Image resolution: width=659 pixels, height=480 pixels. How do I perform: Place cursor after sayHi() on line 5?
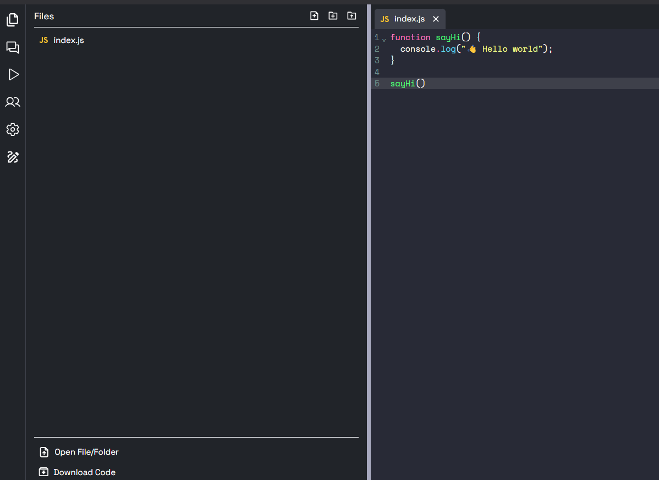[x=426, y=84]
